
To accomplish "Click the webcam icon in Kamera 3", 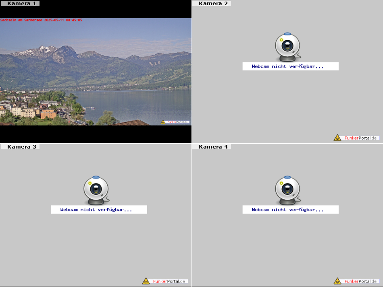I will [96, 190].
